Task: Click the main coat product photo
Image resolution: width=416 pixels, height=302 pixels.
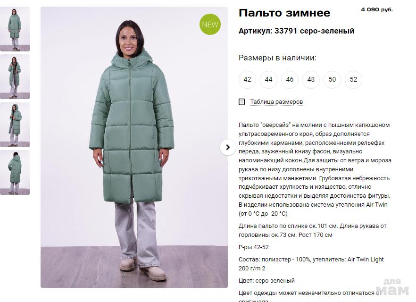Action: click(x=134, y=147)
